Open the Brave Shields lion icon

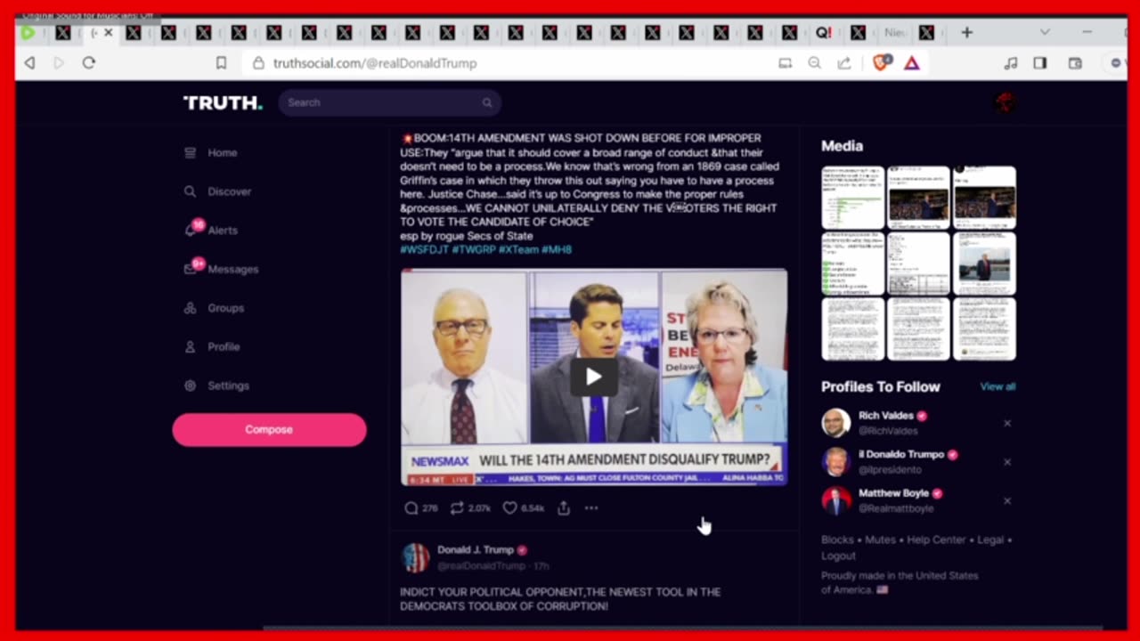(x=881, y=63)
